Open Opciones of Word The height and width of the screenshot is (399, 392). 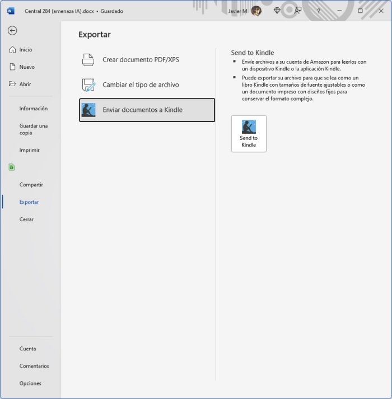point(30,383)
